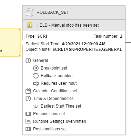The image size is (131, 138).
Task: Click the Preconditions set panel icon
Action: pyautogui.click(x=28, y=114)
